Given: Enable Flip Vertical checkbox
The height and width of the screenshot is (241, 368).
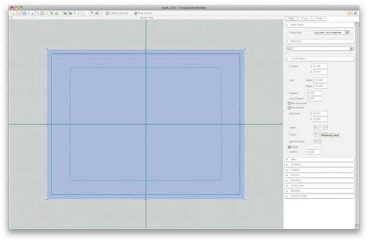Looking at the screenshot, I should (289, 108).
